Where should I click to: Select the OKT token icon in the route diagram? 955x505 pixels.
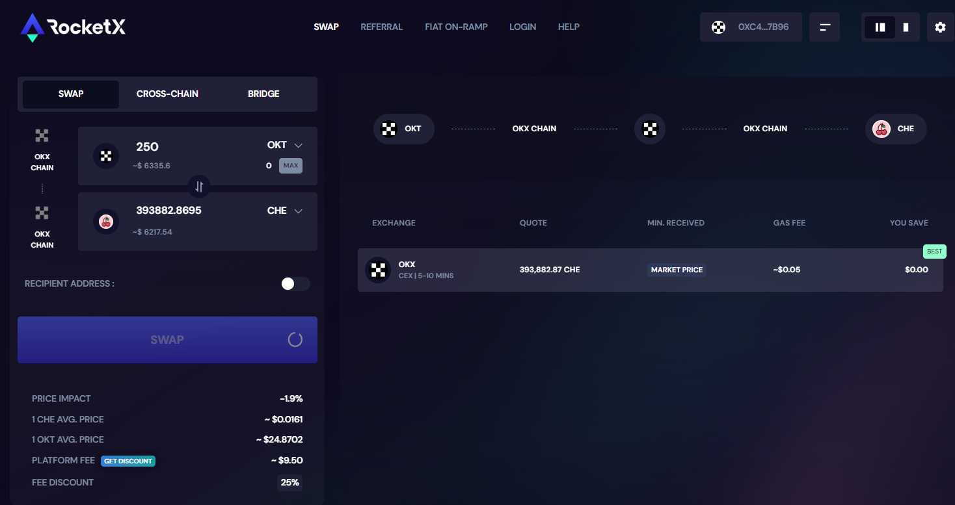(x=389, y=129)
